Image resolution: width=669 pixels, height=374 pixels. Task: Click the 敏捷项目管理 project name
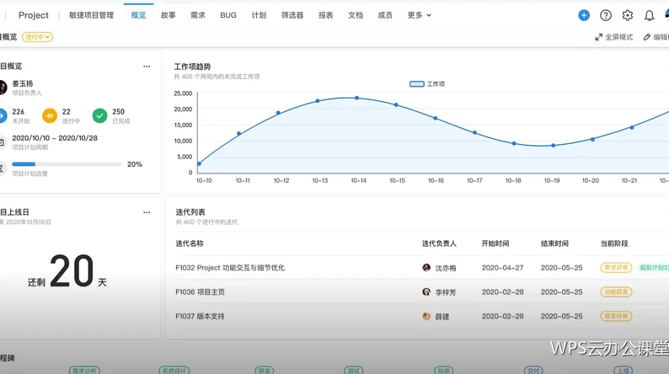[91, 15]
